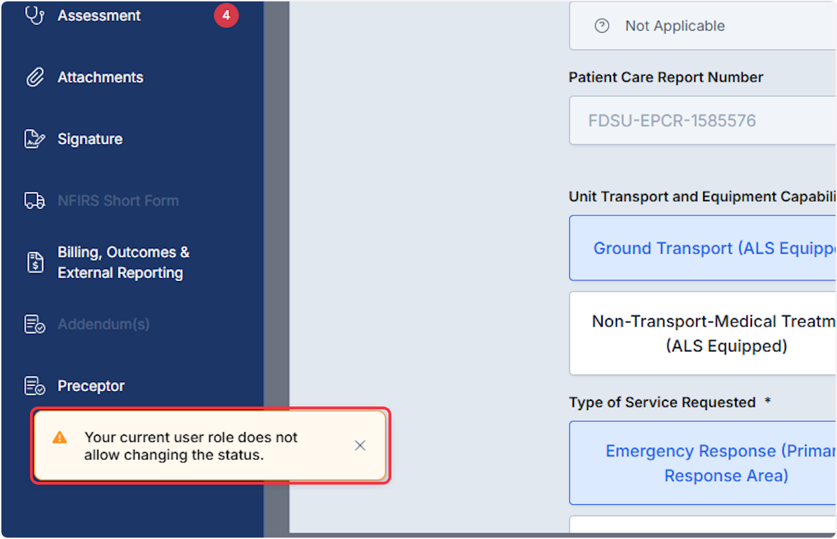The width and height of the screenshot is (837, 539).
Task: Dismiss the user role warning notification
Action: click(x=360, y=446)
